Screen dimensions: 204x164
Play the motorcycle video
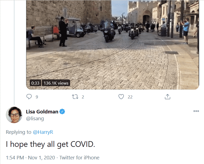pos(113,45)
